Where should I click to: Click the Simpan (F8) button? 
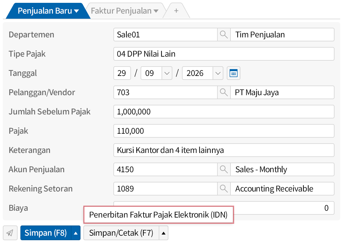[x=46, y=233]
